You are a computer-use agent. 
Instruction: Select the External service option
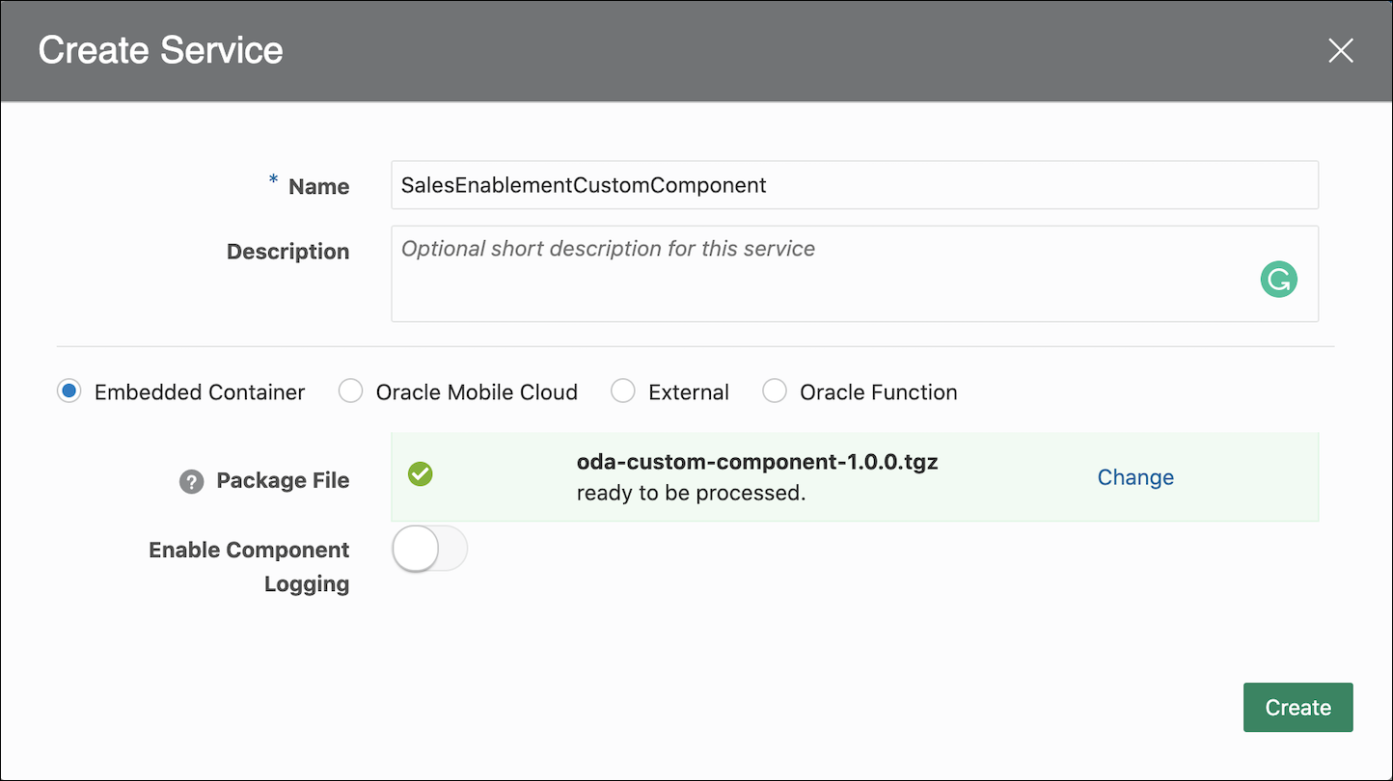623,390
